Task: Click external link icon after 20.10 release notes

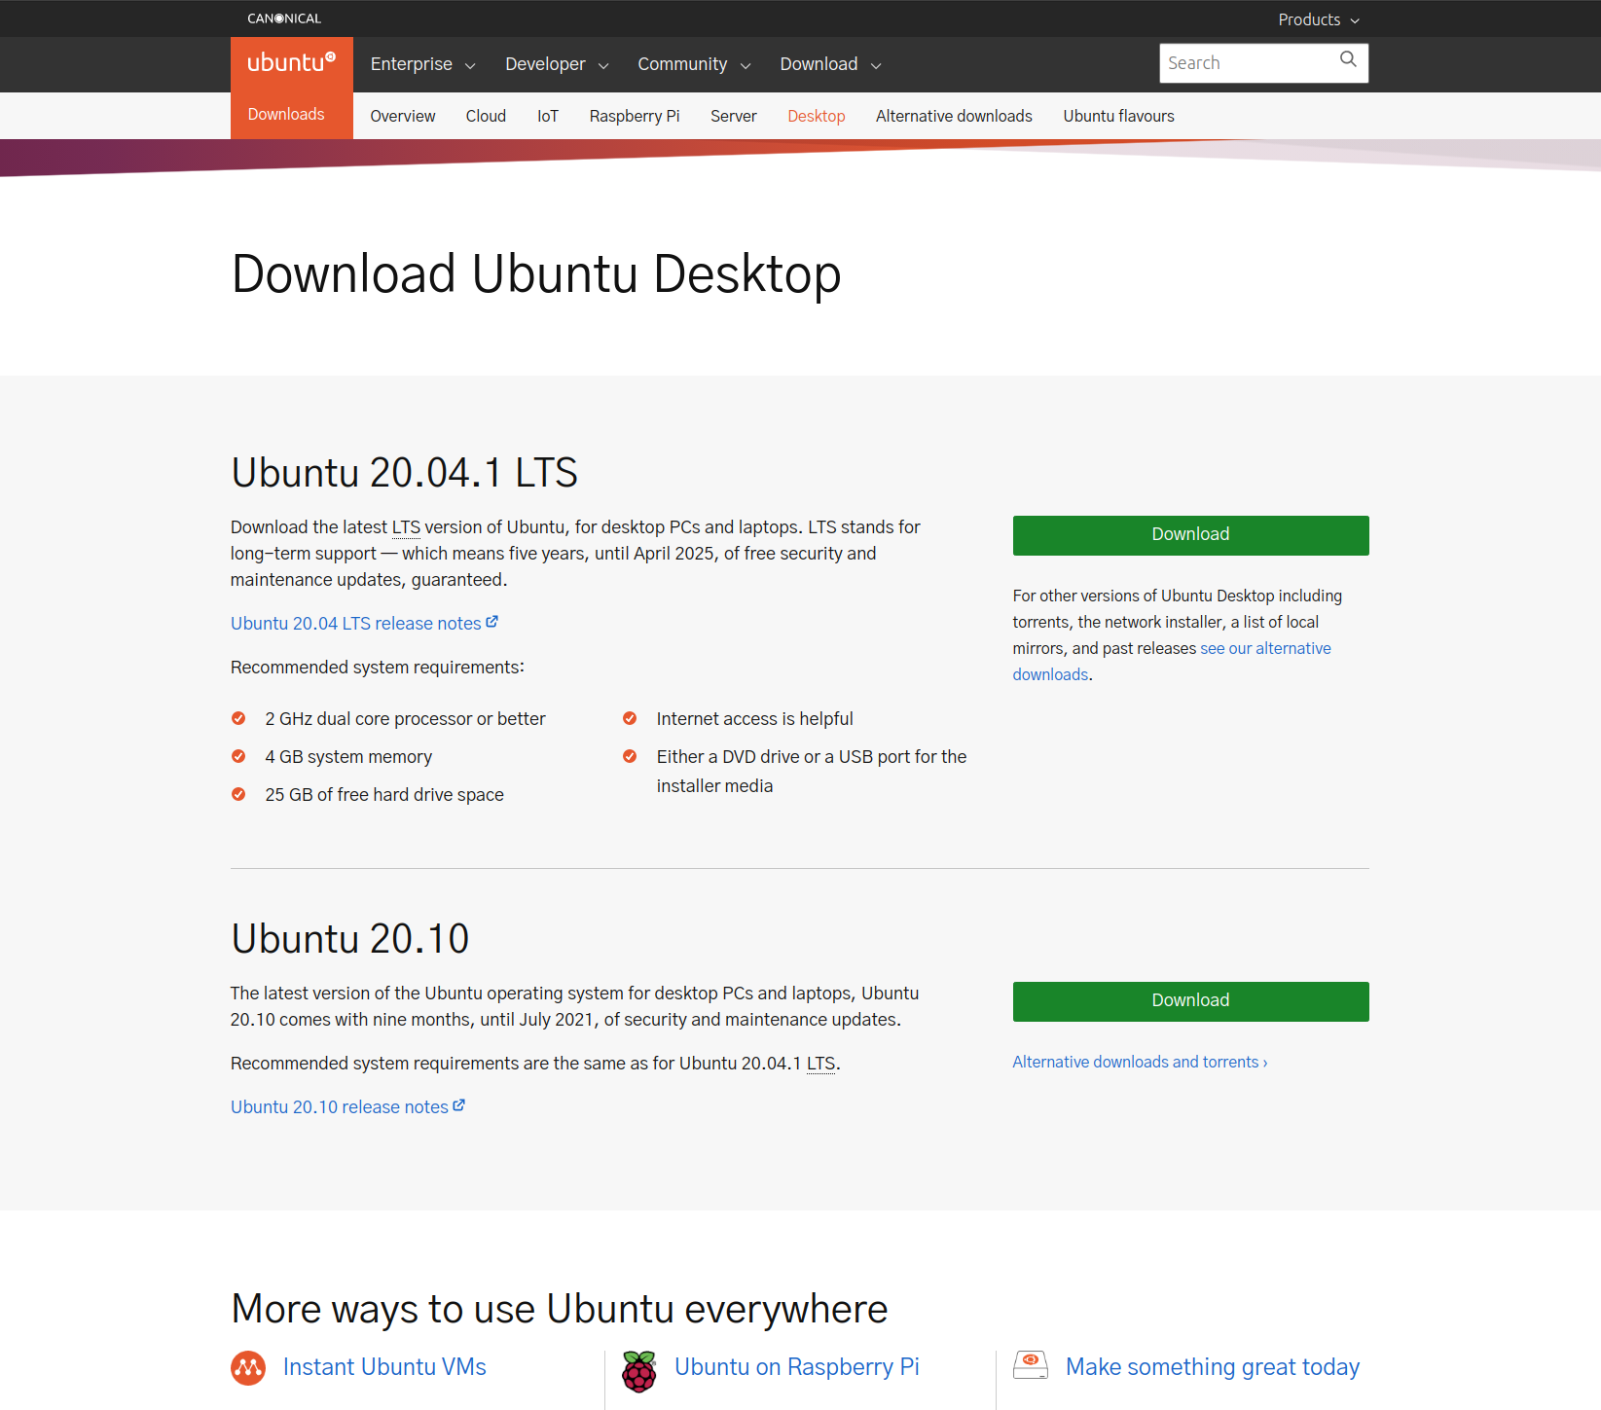Action: point(459,1105)
